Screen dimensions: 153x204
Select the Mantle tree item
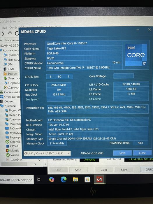15,151
